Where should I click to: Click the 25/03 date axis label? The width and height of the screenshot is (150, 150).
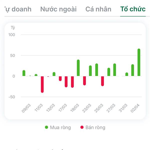point(99,108)
